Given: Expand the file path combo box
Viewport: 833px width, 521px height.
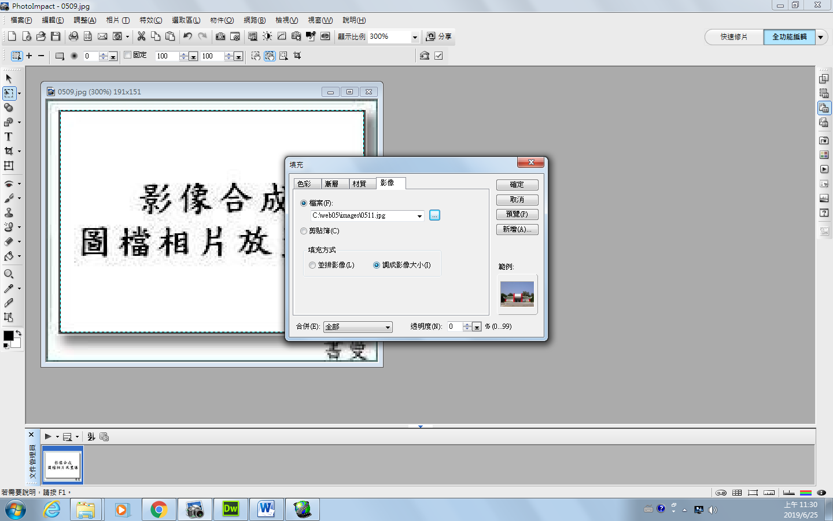Looking at the screenshot, I should coord(419,216).
